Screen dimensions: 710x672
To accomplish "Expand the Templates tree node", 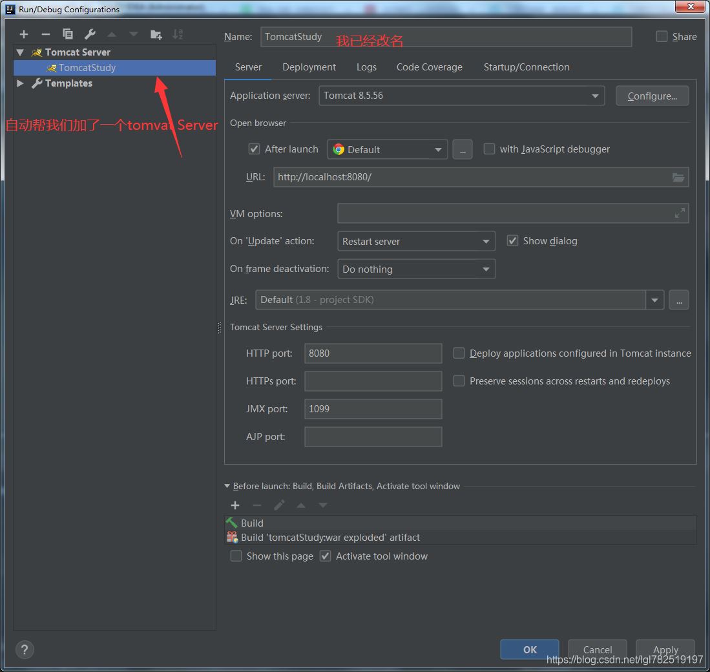I will 20,83.
